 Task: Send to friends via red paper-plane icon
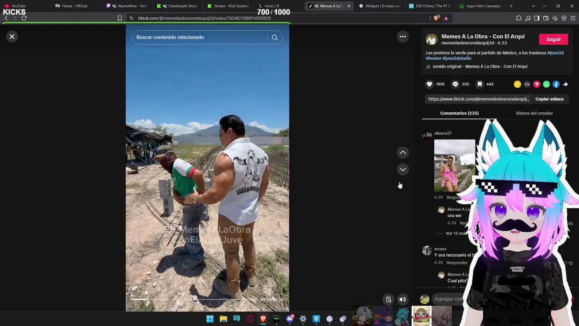click(x=537, y=84)
